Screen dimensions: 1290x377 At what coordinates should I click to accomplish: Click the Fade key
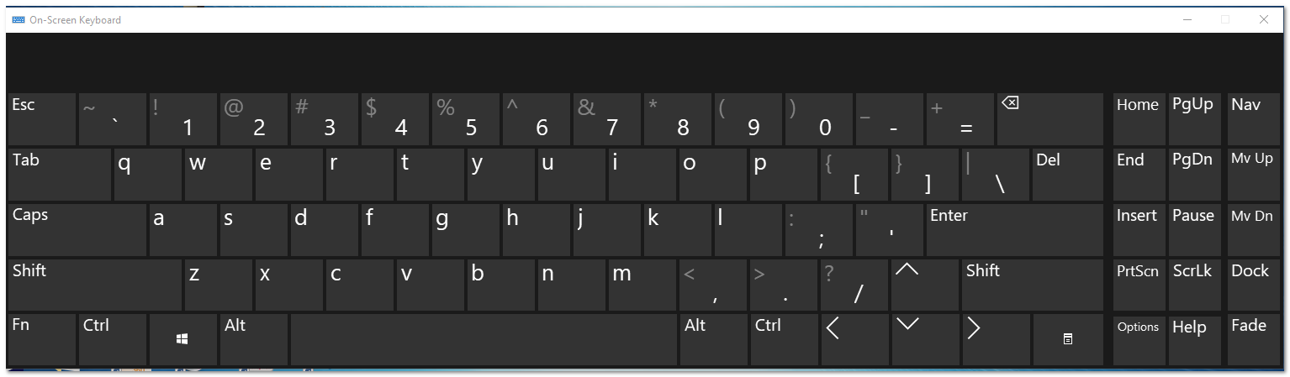coord(1252,339)
